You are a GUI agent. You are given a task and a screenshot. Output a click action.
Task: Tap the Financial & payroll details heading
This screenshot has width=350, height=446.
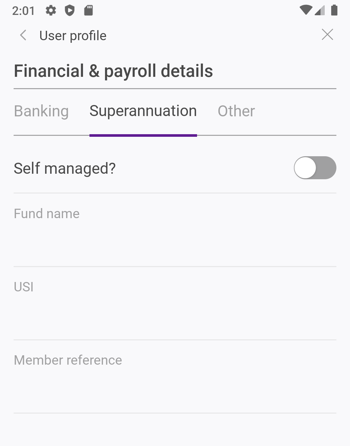point(113,71)
